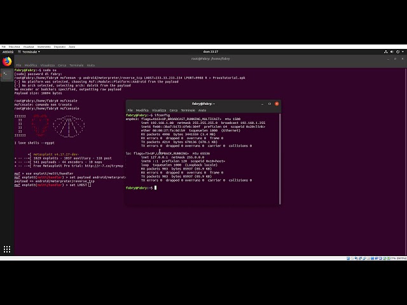
Task: Click the 'inet 192.168.1.88' line
Action: point(203,123)
